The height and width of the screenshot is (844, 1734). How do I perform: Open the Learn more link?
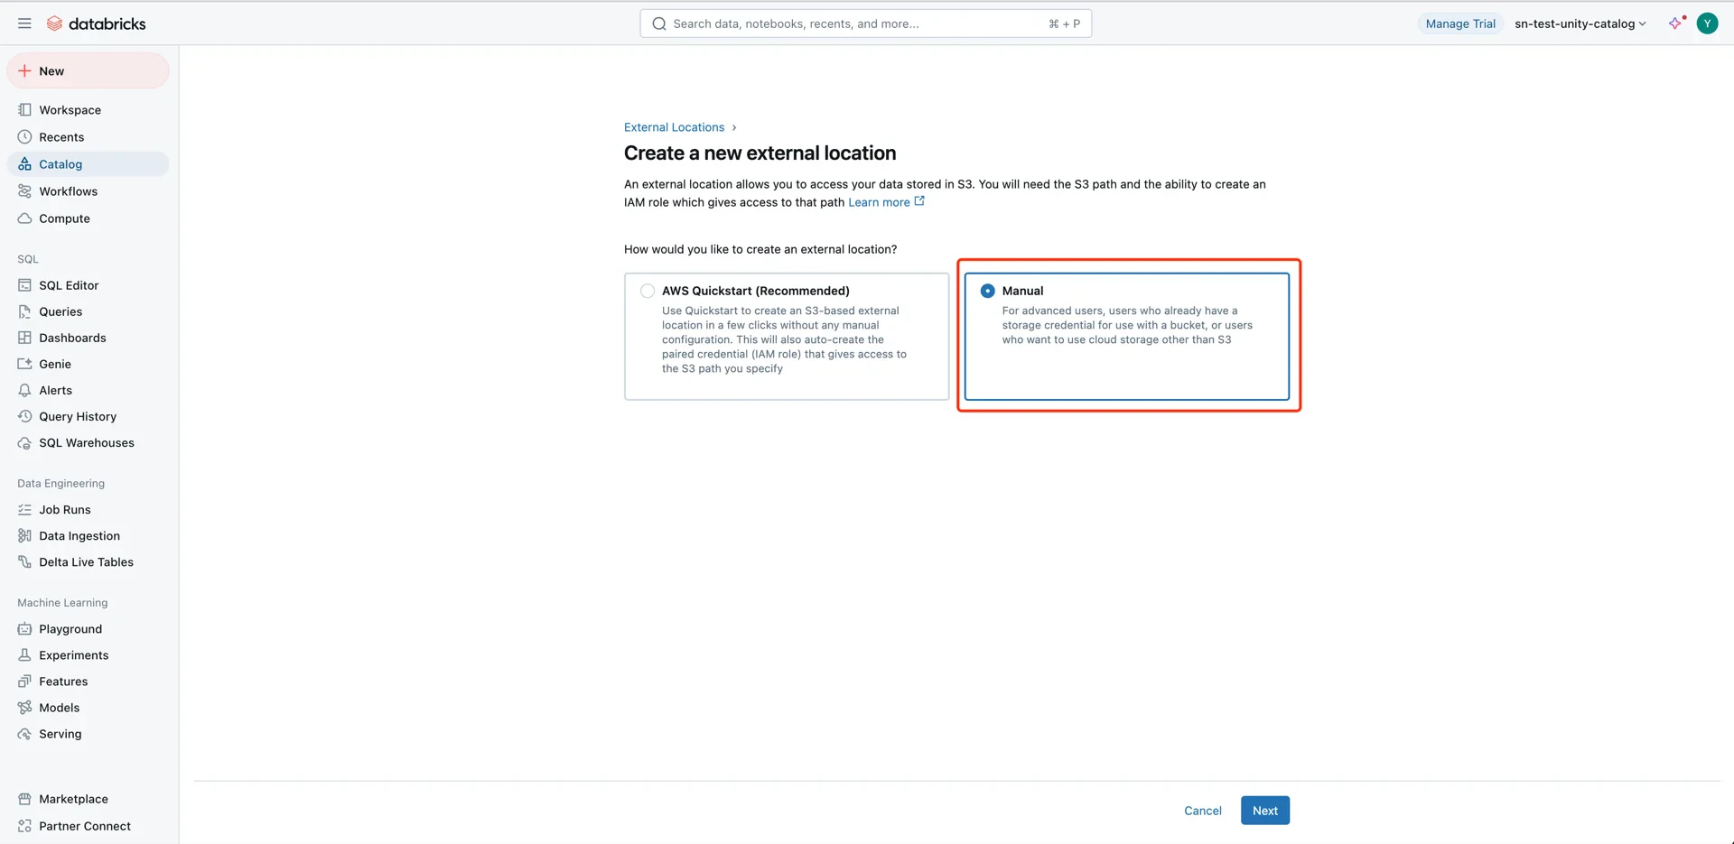tap(886, 202)
